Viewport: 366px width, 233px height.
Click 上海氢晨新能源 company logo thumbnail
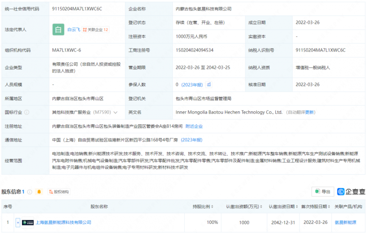pyautogui.click(x=28, y=222)
